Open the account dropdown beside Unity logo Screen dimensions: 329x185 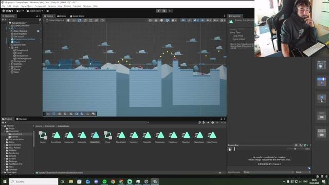(x=20, y=11)
